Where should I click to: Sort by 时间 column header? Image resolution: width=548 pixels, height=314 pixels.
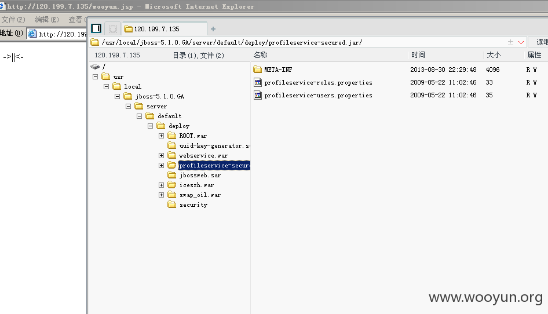click(418, 55)
